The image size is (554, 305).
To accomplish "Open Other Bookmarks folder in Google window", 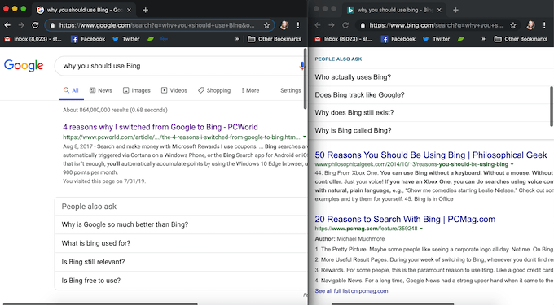I will click(275, 39).
